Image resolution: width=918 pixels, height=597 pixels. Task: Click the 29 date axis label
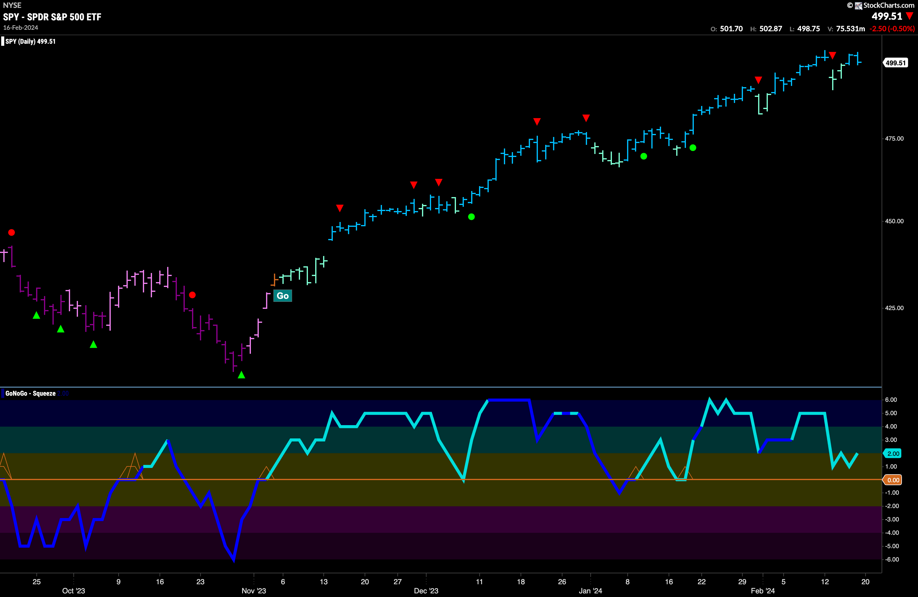coord(742,582)
